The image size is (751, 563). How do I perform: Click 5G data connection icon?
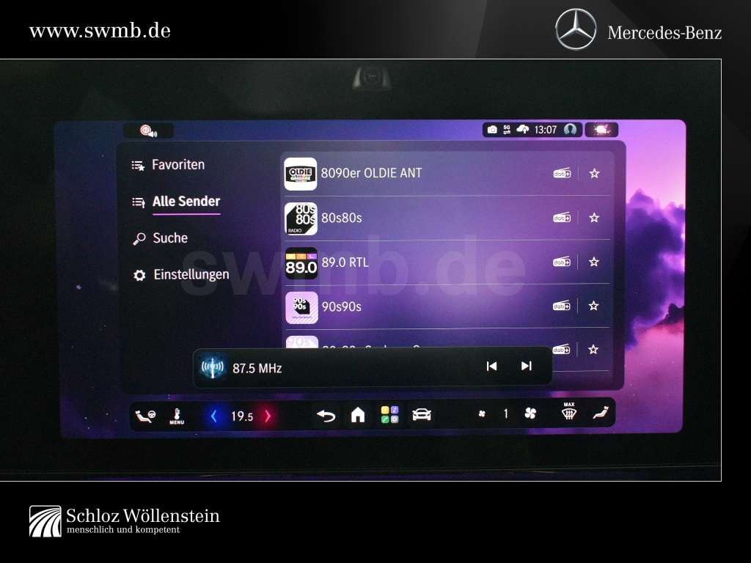[507, 130]
